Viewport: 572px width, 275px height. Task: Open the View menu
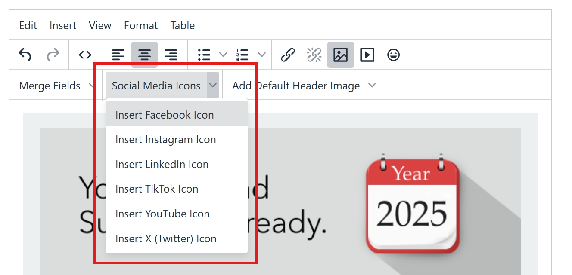[100, 25]
